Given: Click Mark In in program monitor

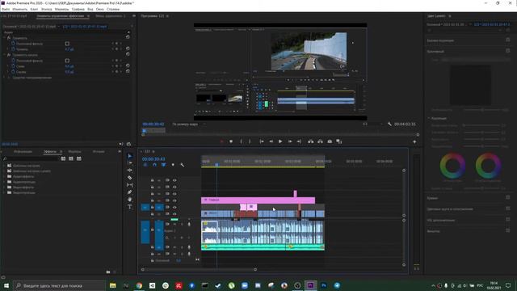Looking at the screenshot, I should pyautogui.click(x=241, y=141).
